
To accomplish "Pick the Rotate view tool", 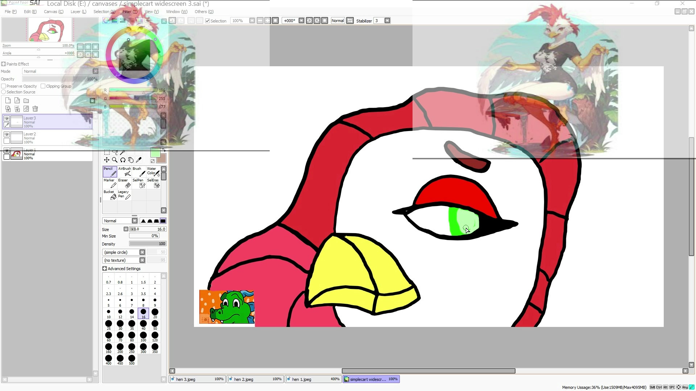I will click(123, 160).
